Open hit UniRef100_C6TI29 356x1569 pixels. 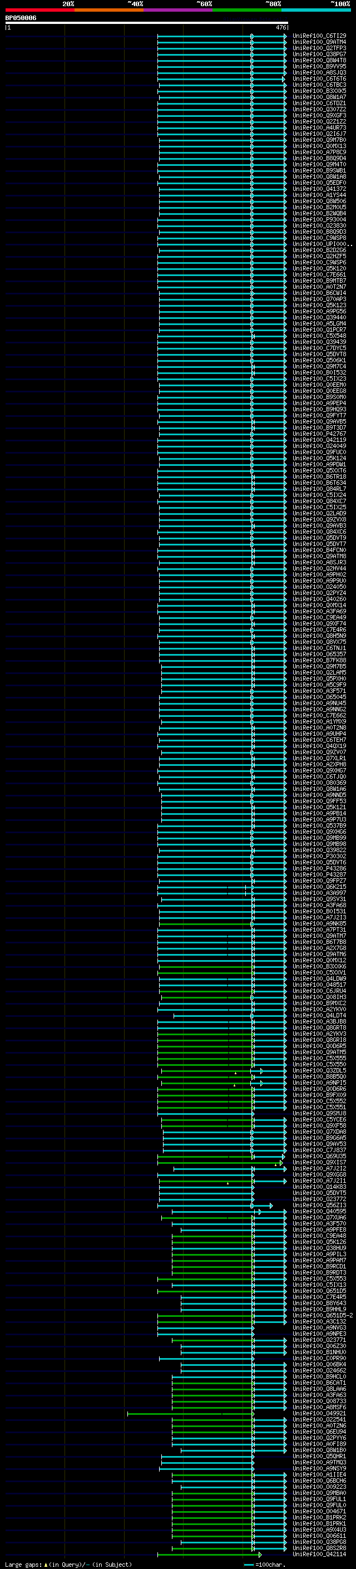319,36
